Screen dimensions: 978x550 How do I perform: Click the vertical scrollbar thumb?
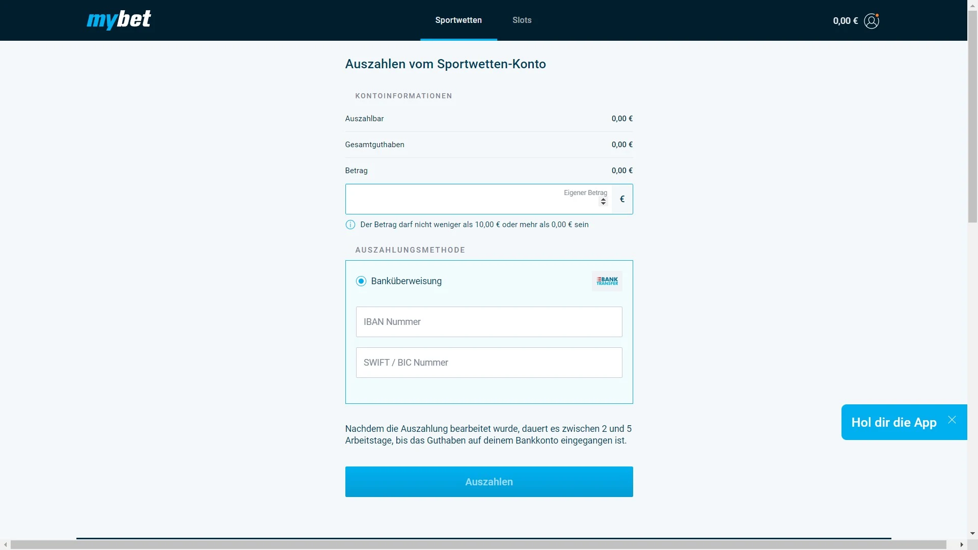click(972, 116)
